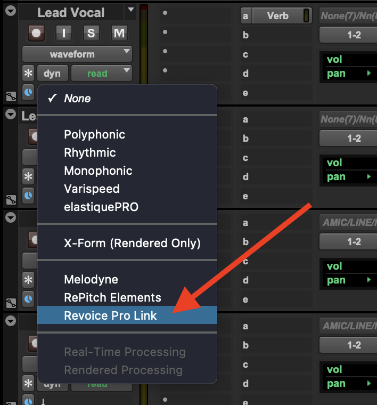This screenshot has width=377, height=405.
Task: Record-enable the Lead Vocal track
Action: (x=36, y=33)
